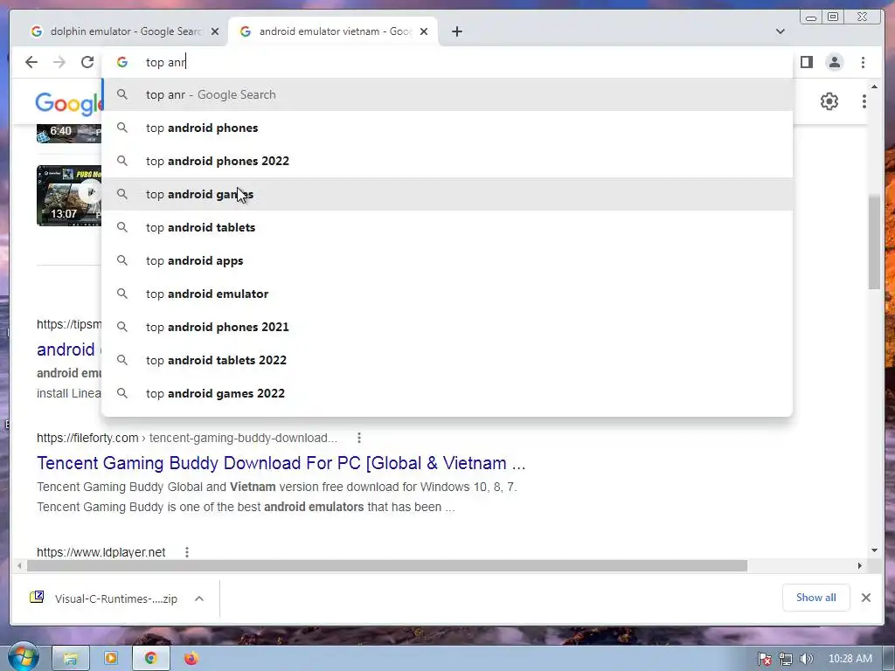Open the Windows Start menu

(24, 658)
